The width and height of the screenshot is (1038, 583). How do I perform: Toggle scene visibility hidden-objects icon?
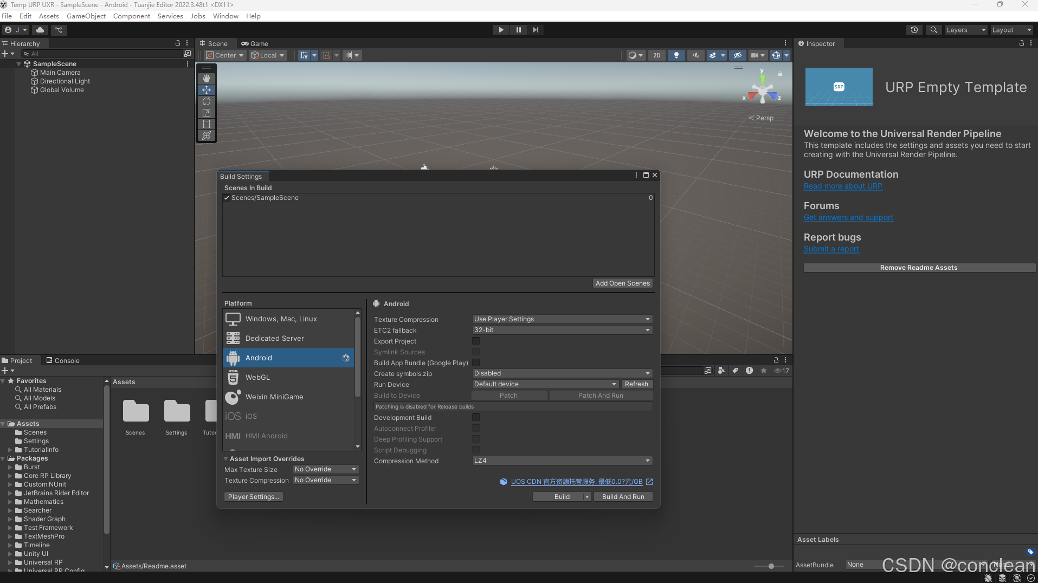[737, 55]
